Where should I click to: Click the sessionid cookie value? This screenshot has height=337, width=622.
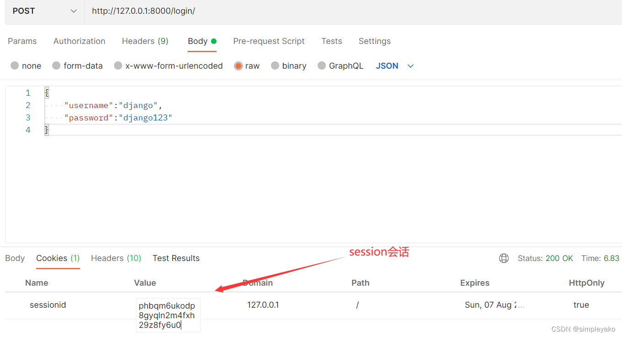(168, 315)
